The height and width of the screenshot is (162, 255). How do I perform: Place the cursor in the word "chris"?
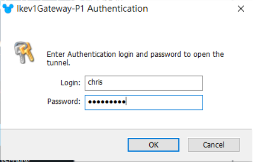point(95,82)
